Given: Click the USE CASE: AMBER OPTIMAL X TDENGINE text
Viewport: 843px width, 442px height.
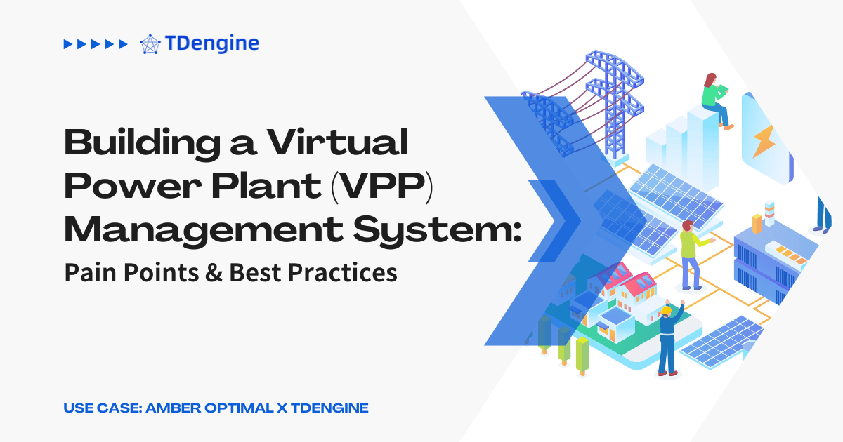Looking at the screenshot, I should tap(216, 408).
